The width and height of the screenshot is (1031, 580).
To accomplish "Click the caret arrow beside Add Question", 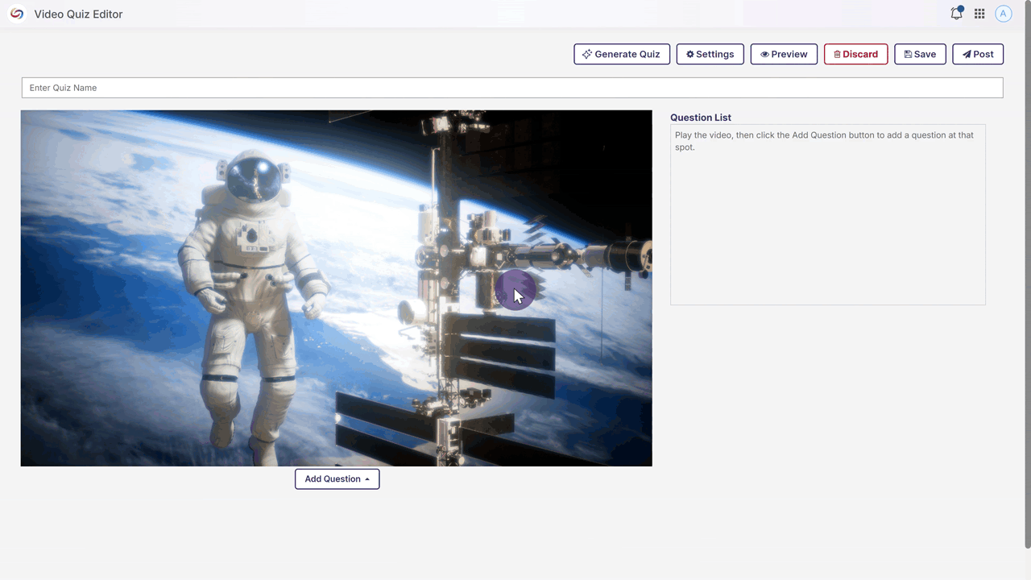I will coord(367,479).
